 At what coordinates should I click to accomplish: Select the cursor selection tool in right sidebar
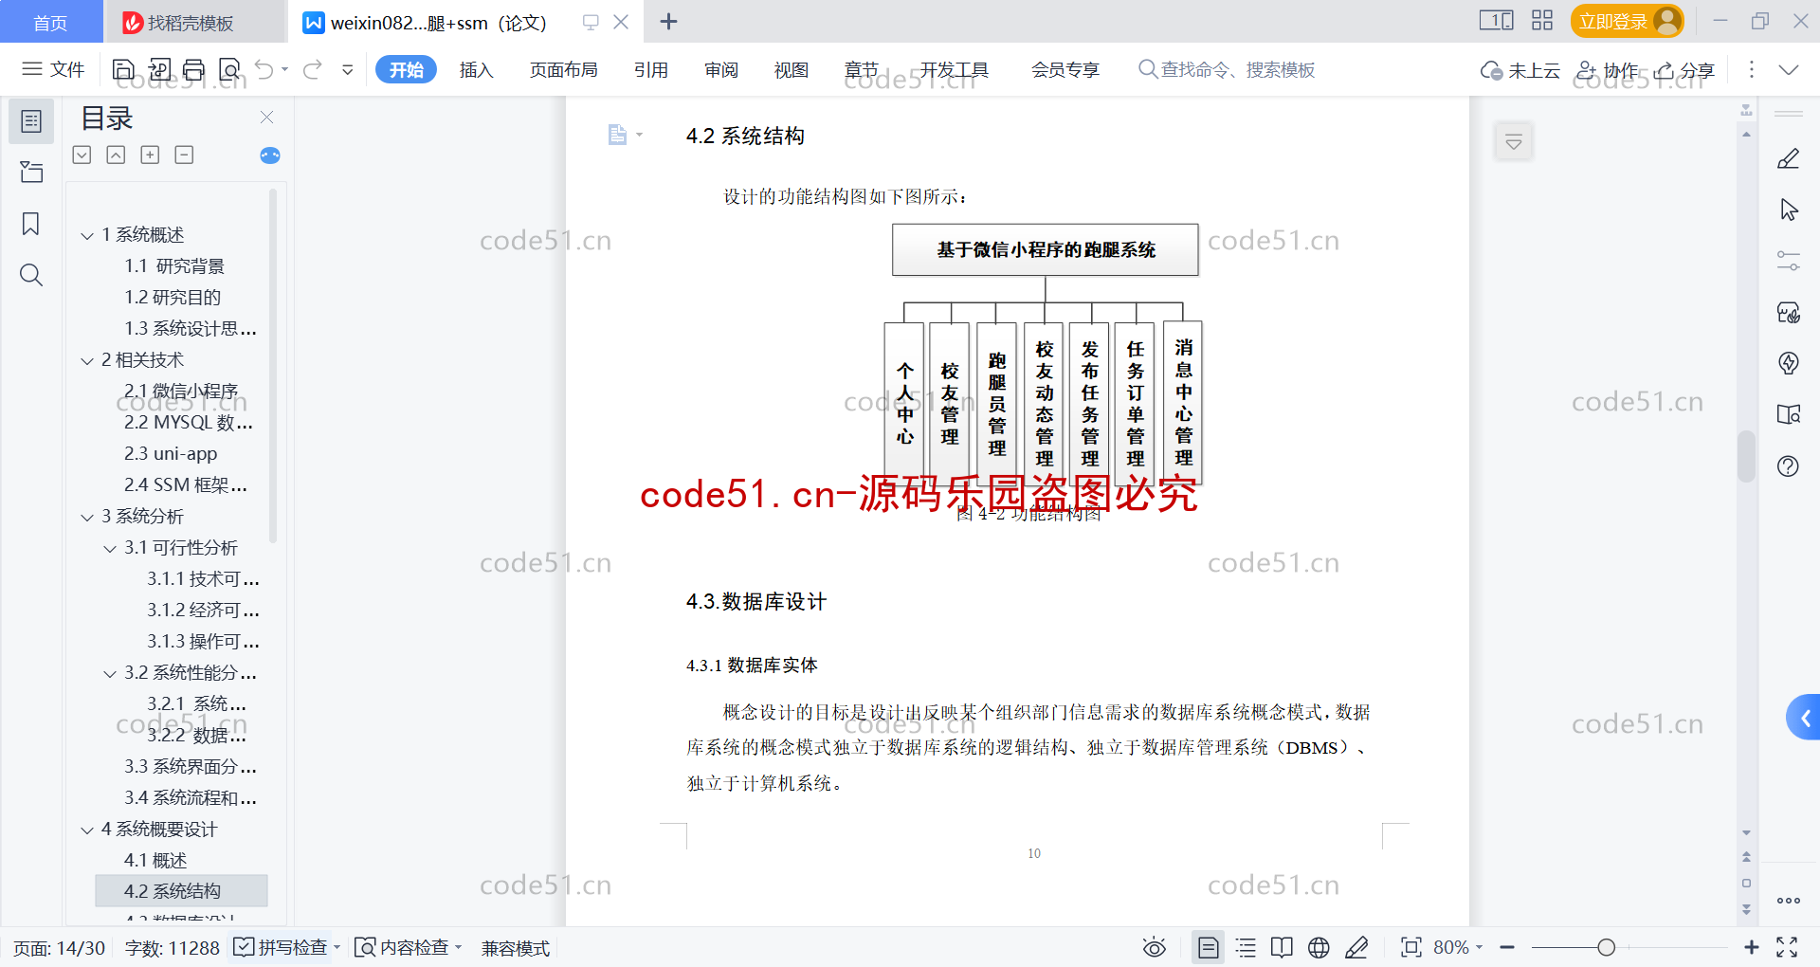(1788, 210)
